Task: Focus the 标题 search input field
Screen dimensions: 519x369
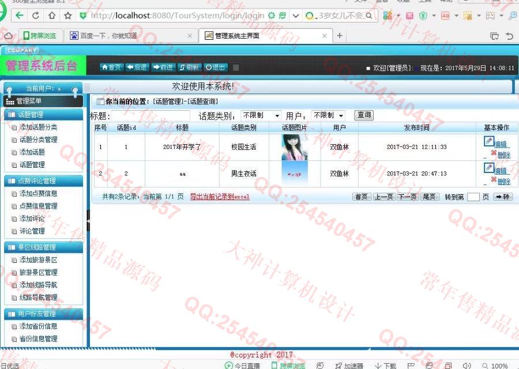Action: tap(151, 116)
